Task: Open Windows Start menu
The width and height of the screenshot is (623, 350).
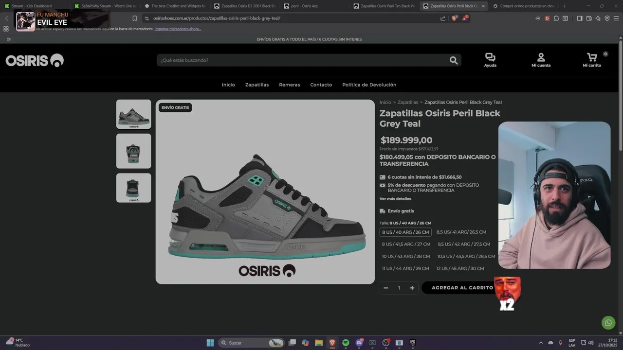Action: pos(210,343)
